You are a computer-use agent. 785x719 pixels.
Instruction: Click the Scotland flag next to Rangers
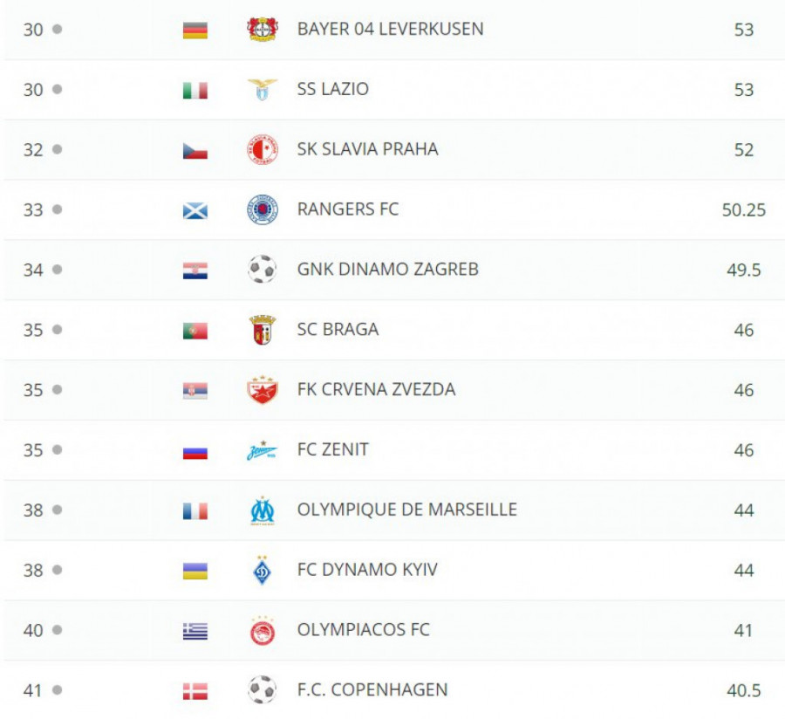point(195,210)
